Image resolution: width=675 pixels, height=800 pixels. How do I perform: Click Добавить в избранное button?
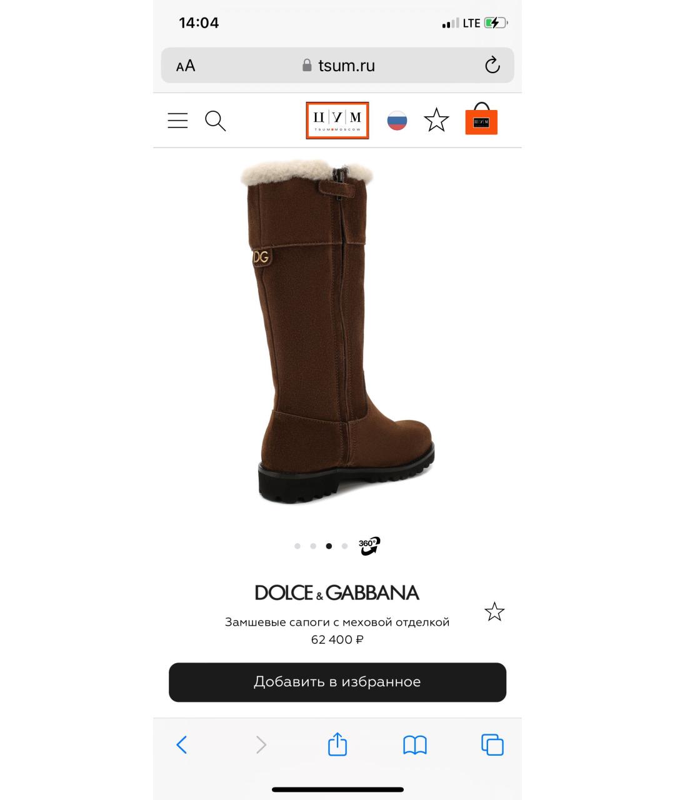tap(337, 682)
